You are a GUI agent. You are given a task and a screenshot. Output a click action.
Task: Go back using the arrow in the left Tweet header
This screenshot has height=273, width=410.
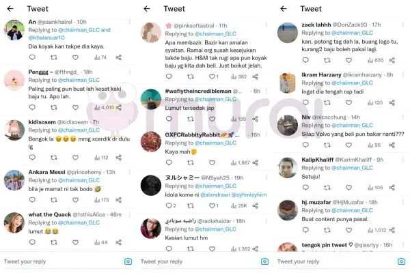pos(10,9)
